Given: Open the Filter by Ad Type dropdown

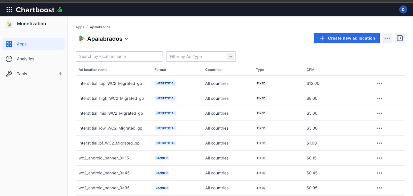Looking at the screenshot, I should [x=201, y=57].
